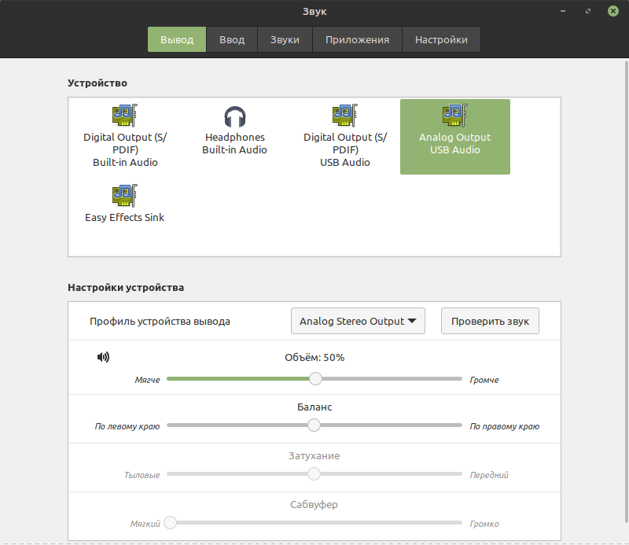Click the Объём volume slider handle
This screenshot has height=545, width=629.
click(316, 378)
